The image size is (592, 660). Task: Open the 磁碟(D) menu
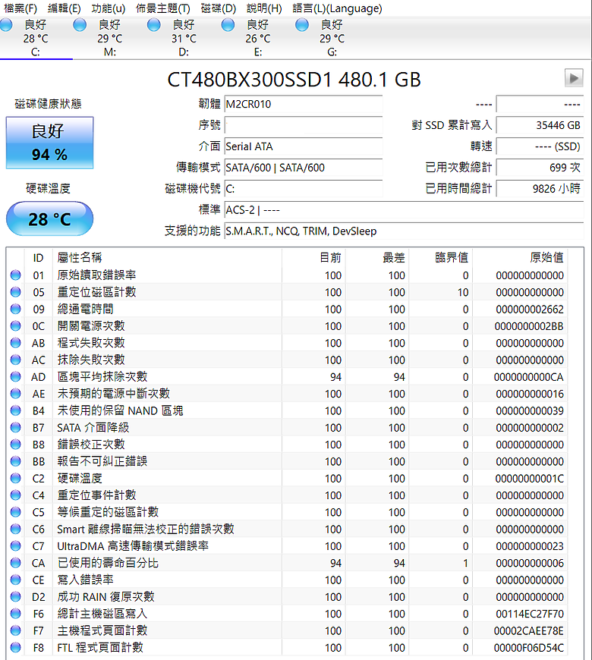218,8
